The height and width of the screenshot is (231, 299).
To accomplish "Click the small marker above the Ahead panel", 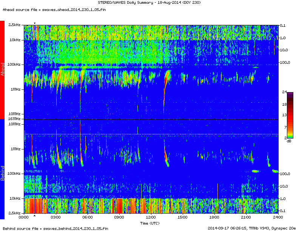I will [x=35, y=23].
